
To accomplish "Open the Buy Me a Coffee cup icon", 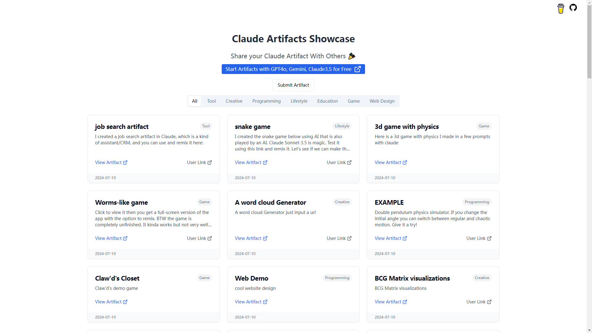I will pyautogui.click(x=561, y=8).
